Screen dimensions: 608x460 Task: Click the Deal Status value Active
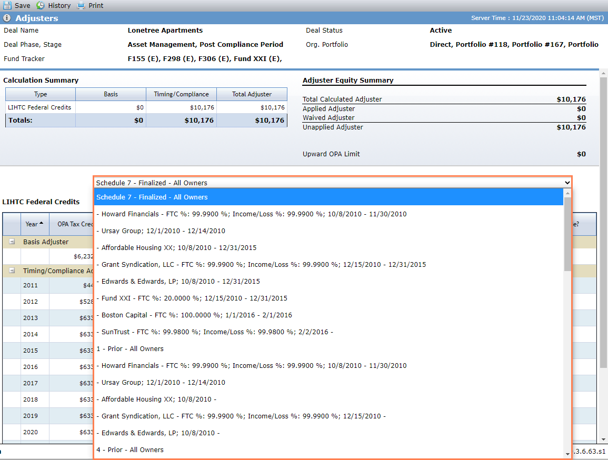(441, 30)
